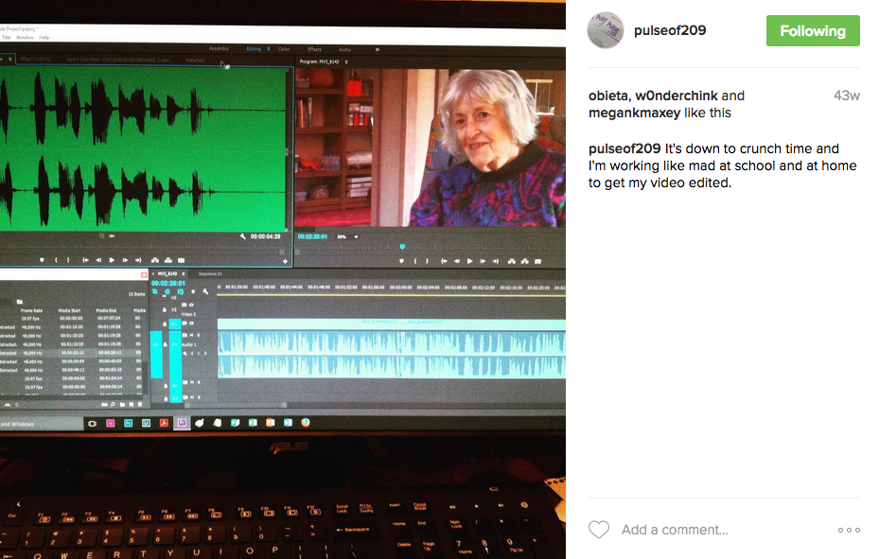Switch to the Color workspace tab
This screenshot has height=559, width=879.
click(284, 48)
